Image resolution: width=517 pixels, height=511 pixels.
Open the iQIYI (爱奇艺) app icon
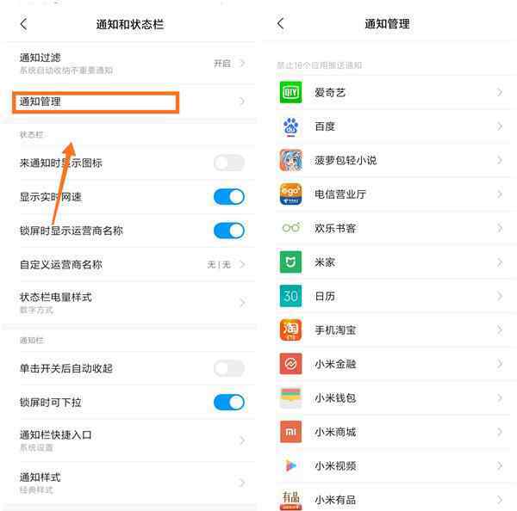[x=290, y=92]
